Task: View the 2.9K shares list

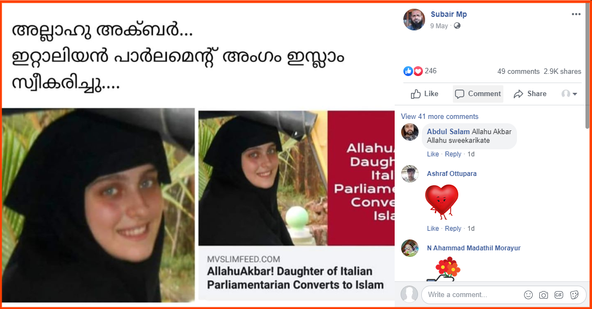Action: (562, 71)
